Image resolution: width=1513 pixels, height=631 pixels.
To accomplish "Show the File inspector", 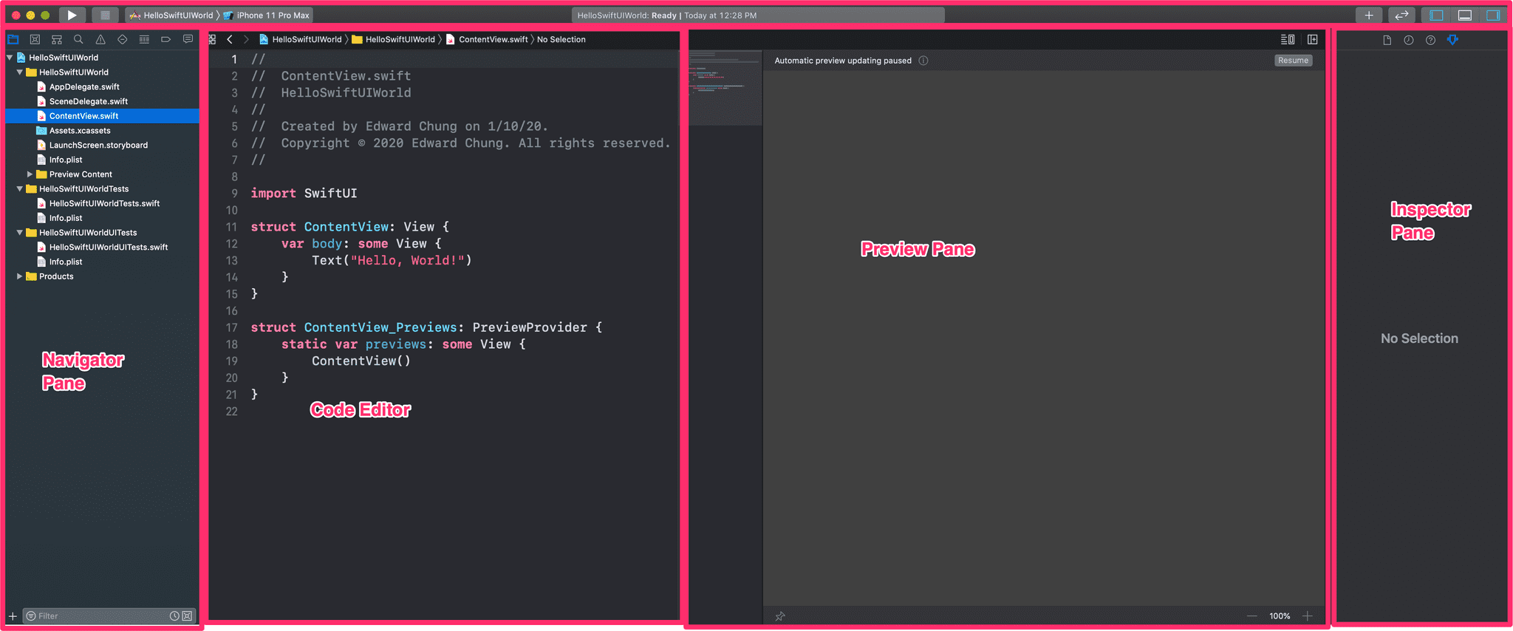I will 1387,40.
